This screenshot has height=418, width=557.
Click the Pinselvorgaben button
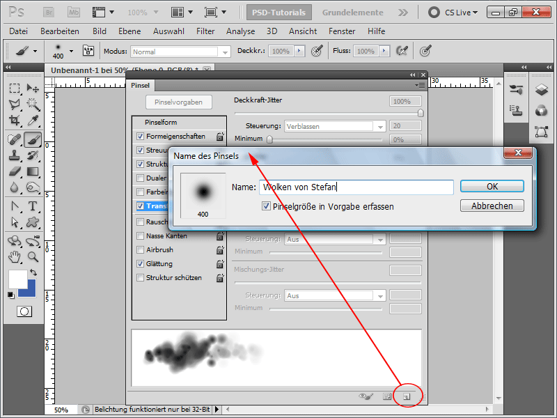tap(179, 102)
